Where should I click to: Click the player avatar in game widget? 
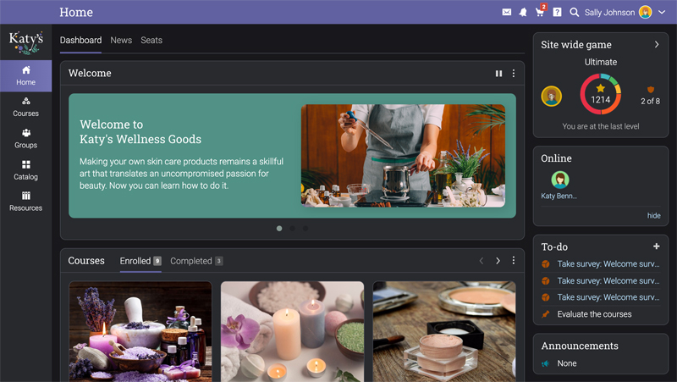tap(552, 96)
